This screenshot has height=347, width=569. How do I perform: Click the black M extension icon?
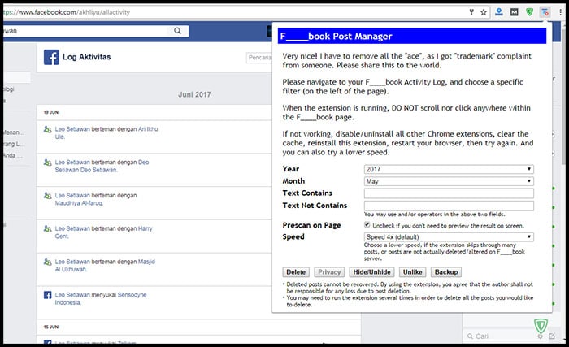(515, 13)
